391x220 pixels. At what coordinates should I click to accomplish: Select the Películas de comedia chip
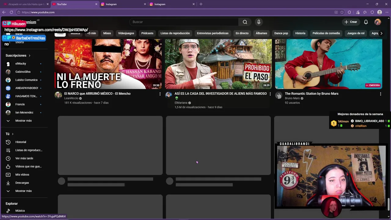coord(326,33)
